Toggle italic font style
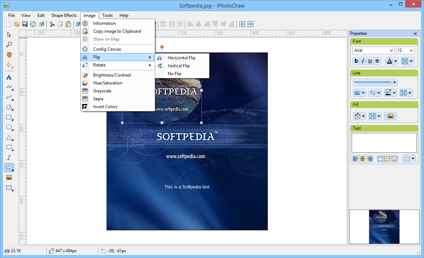424x258 pixels. click(363, 61)
